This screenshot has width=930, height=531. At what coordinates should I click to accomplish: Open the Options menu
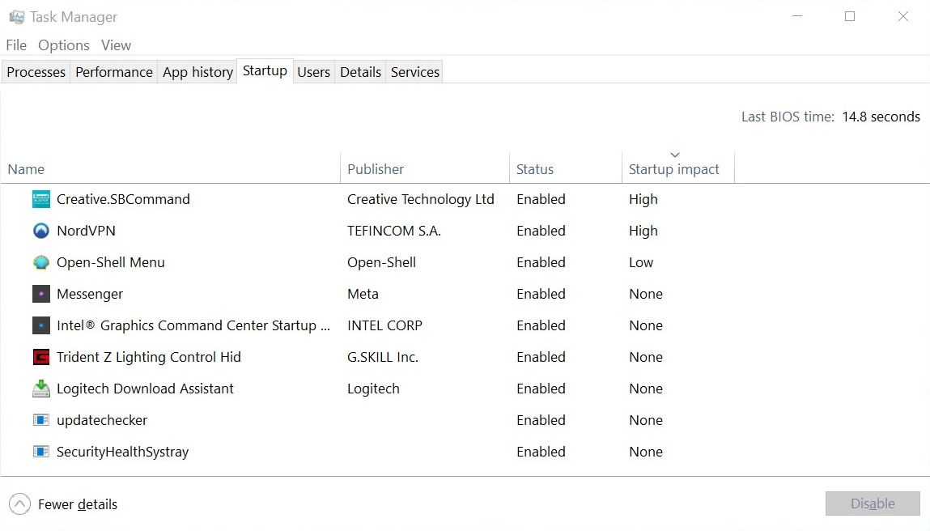coord(64,45)
